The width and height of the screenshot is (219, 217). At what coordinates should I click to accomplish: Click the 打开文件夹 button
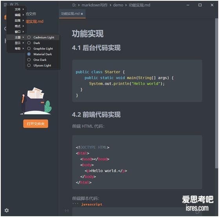click(36, 124)
